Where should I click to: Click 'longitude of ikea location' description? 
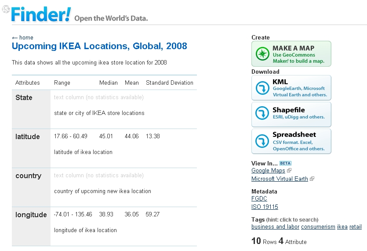85,230
